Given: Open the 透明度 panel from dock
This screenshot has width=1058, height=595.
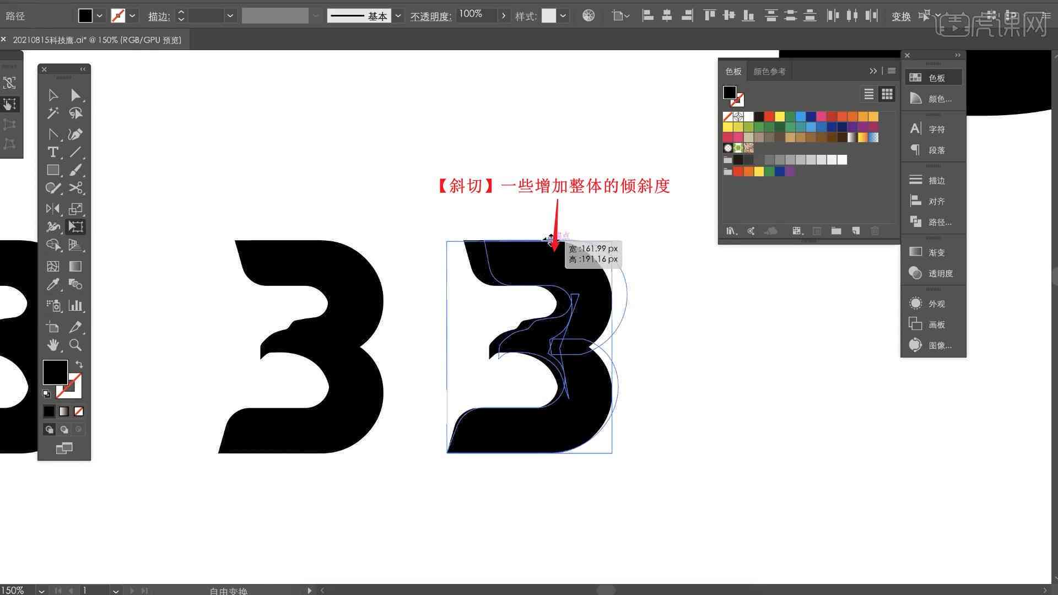Looking at the screenshot, I should point(934,273).
